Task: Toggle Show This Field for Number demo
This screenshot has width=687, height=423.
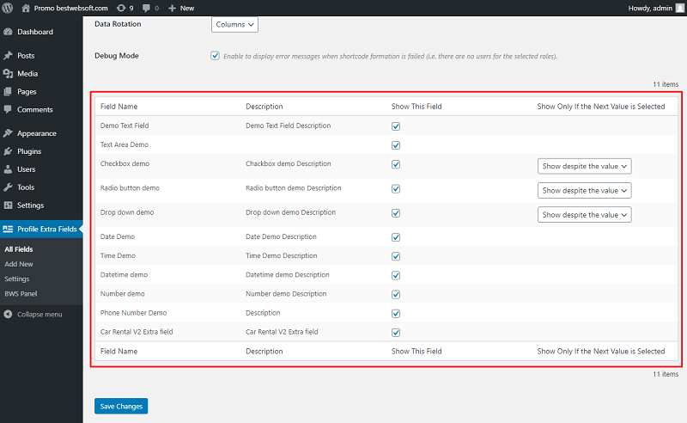Action: click(x=396, y=294)
